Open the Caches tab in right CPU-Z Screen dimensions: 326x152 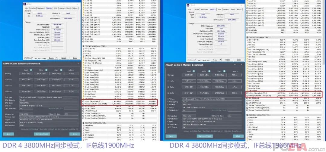tap(196, 9)
